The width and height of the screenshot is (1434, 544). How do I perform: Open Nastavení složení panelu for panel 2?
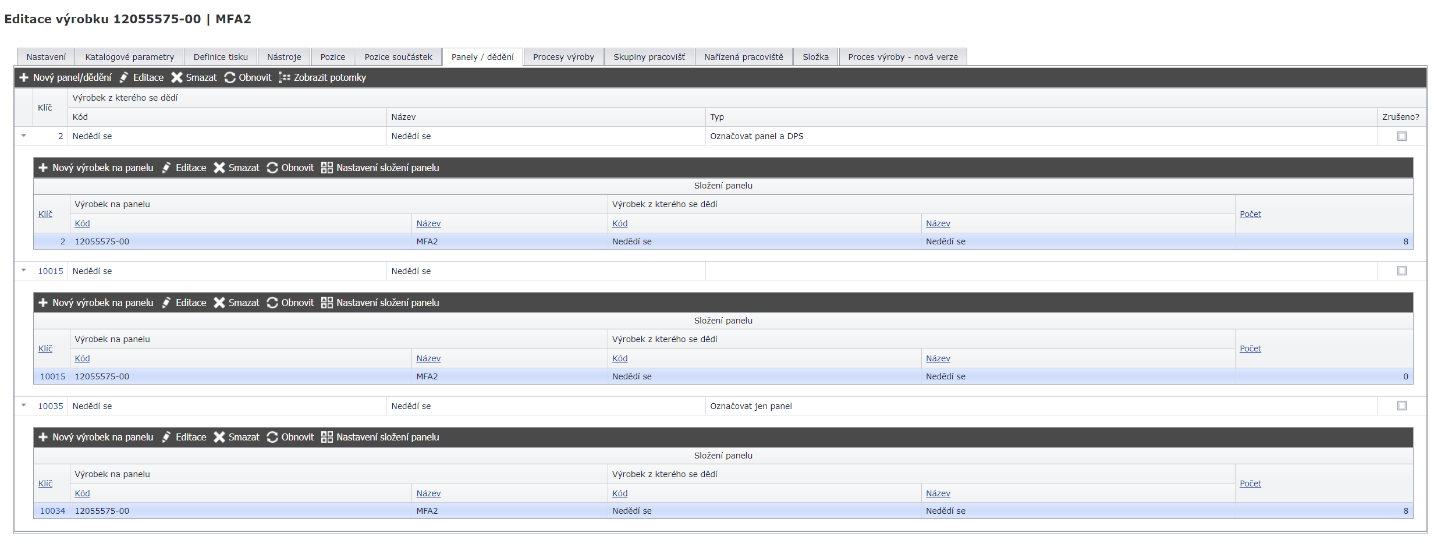tap(327, 168)
